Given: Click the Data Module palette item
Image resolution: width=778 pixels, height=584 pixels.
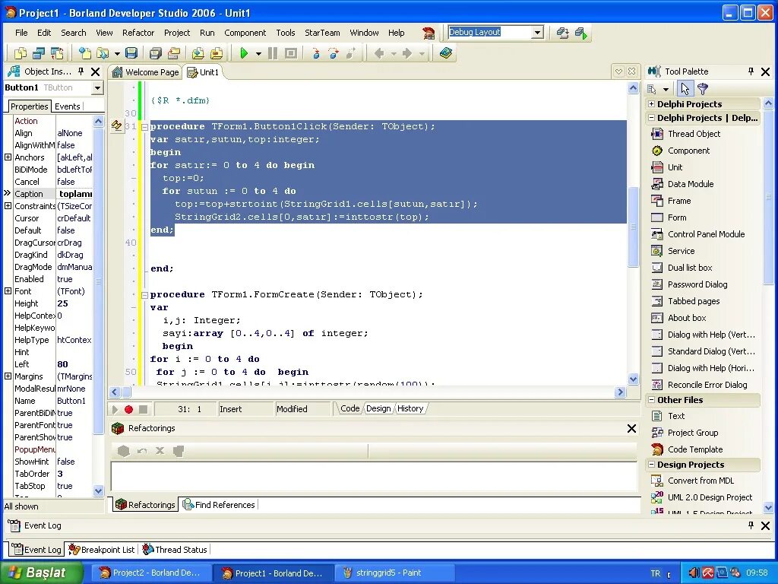Looking at the screenshot, I should (x=690, y=184).
